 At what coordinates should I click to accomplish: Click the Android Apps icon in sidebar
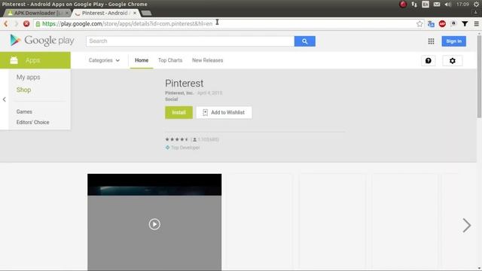pyautogui.click(x=14, y=60)
